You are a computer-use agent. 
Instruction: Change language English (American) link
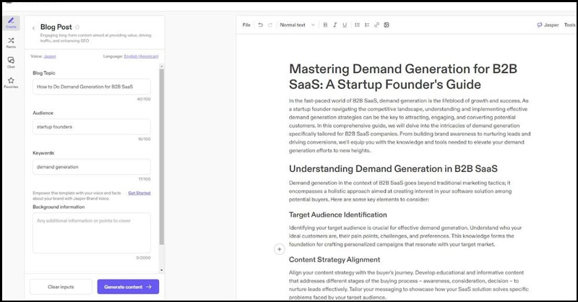pos(141,56)
